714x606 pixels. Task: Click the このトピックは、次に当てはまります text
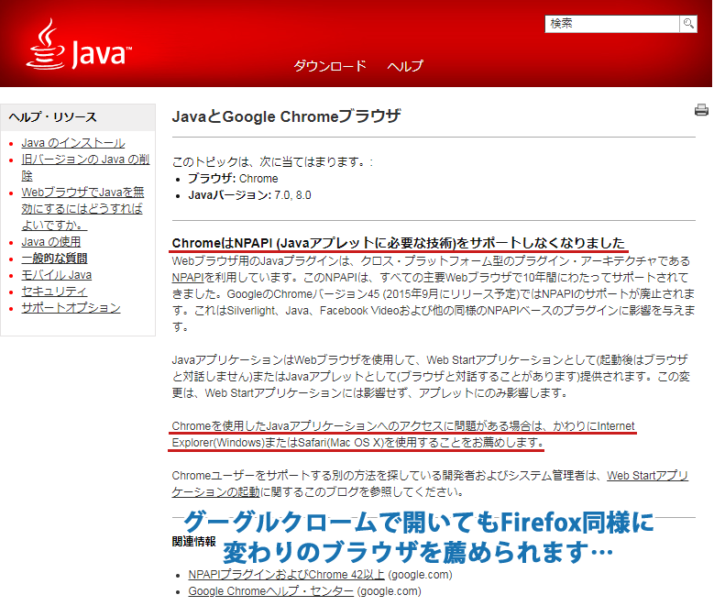[272, 161]
